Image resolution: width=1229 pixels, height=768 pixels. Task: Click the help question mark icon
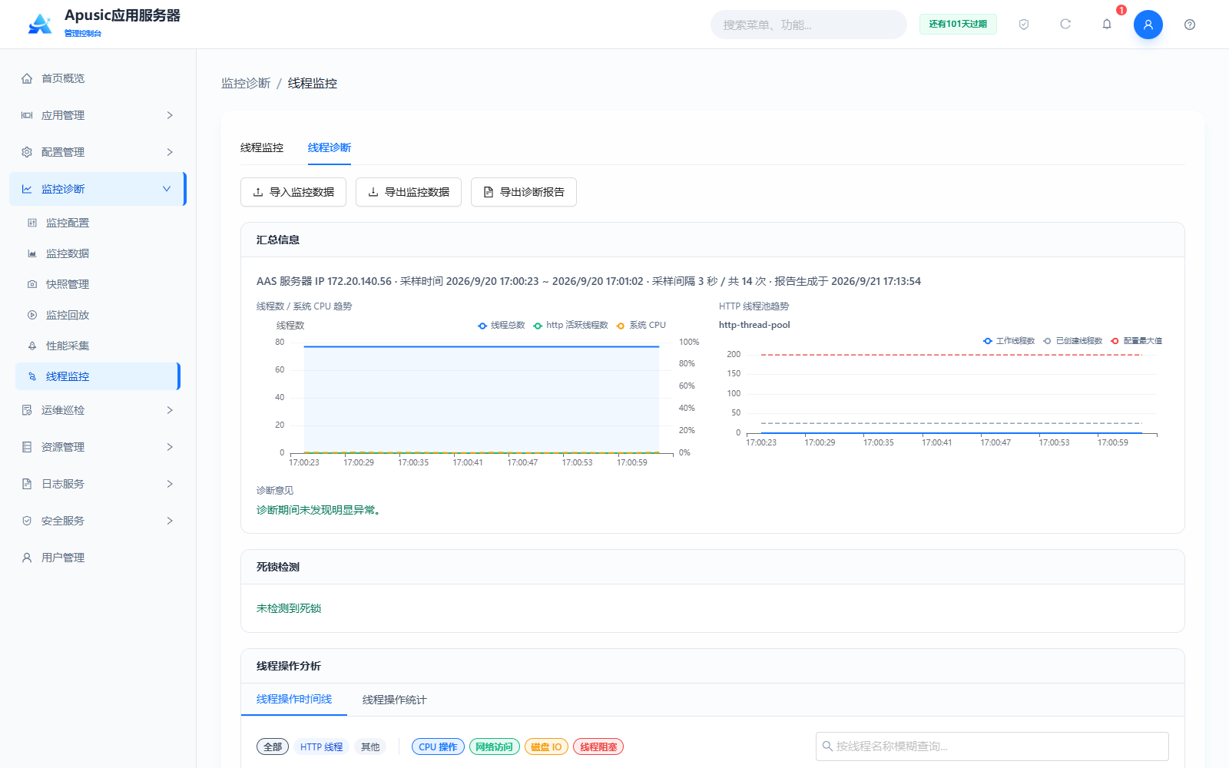1190,25
